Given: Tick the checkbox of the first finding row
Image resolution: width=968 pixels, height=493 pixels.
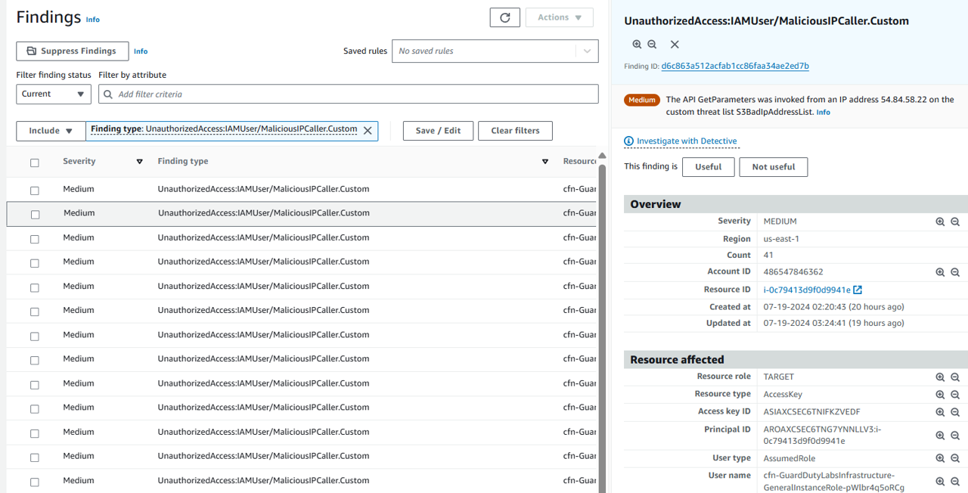Looking at the screenshot, I should pos(34,191).
